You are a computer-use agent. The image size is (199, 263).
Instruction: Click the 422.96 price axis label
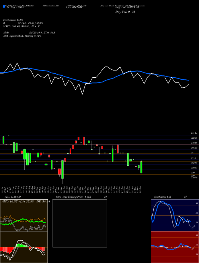tap(194, 138)
